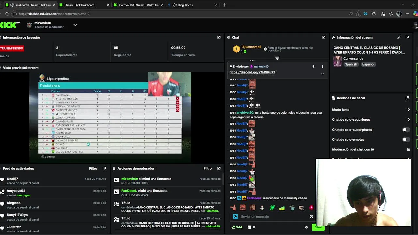Insert the red orb emote
This screenshot has height=235, width=418.
pos(311,208)
